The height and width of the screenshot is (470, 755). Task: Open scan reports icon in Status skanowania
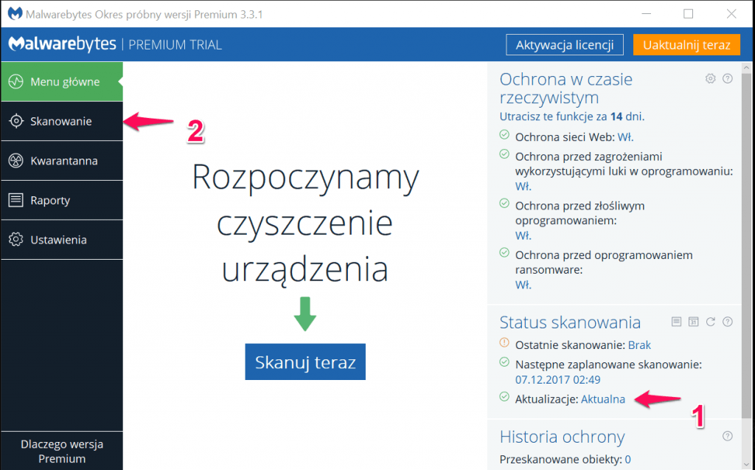tap(676, 321)
